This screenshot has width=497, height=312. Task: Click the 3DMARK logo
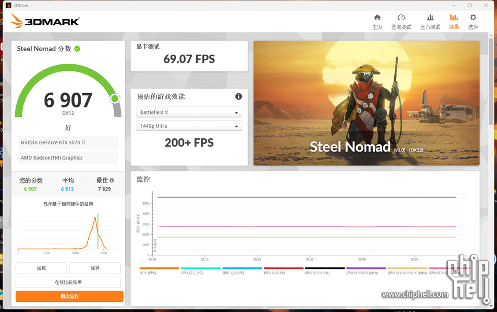tap(45, 21)
